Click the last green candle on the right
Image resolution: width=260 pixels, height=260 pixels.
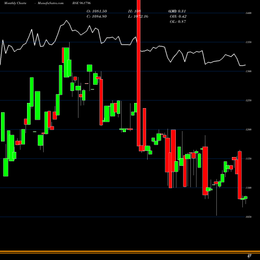pyautogui.click(x=245, y=198)
